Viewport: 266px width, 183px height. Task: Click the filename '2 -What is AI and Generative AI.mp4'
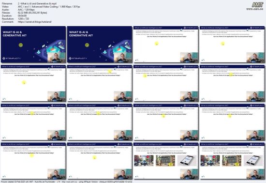click(x=37, y=3)
